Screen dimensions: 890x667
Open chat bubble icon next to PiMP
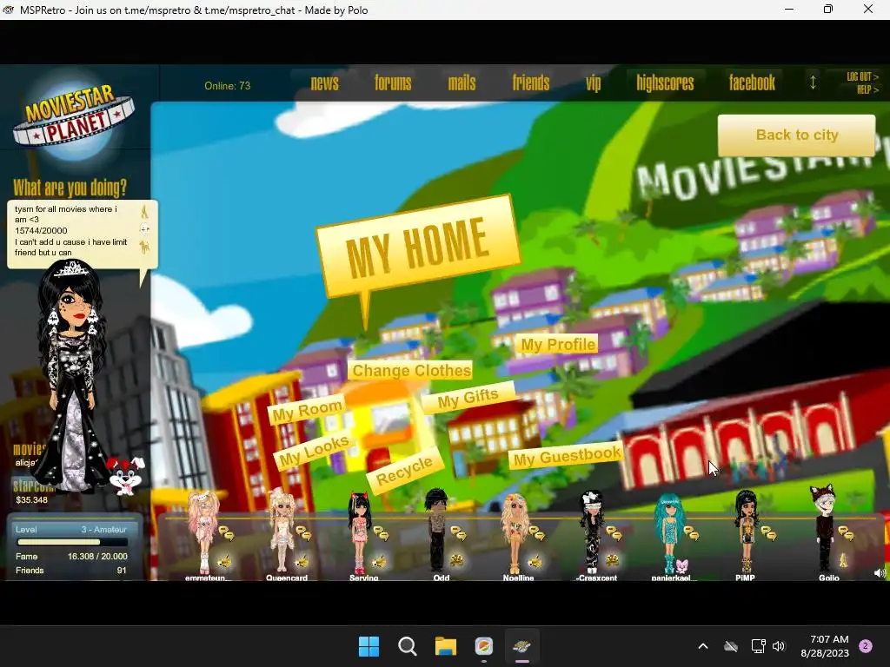click(768, 533)
